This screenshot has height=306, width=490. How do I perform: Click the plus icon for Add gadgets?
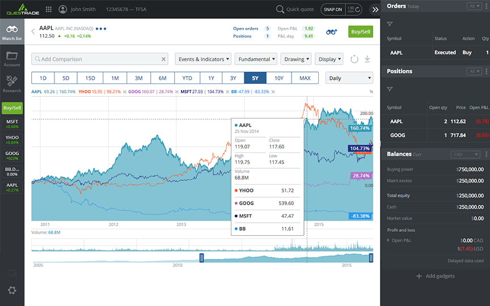[419, 276]
